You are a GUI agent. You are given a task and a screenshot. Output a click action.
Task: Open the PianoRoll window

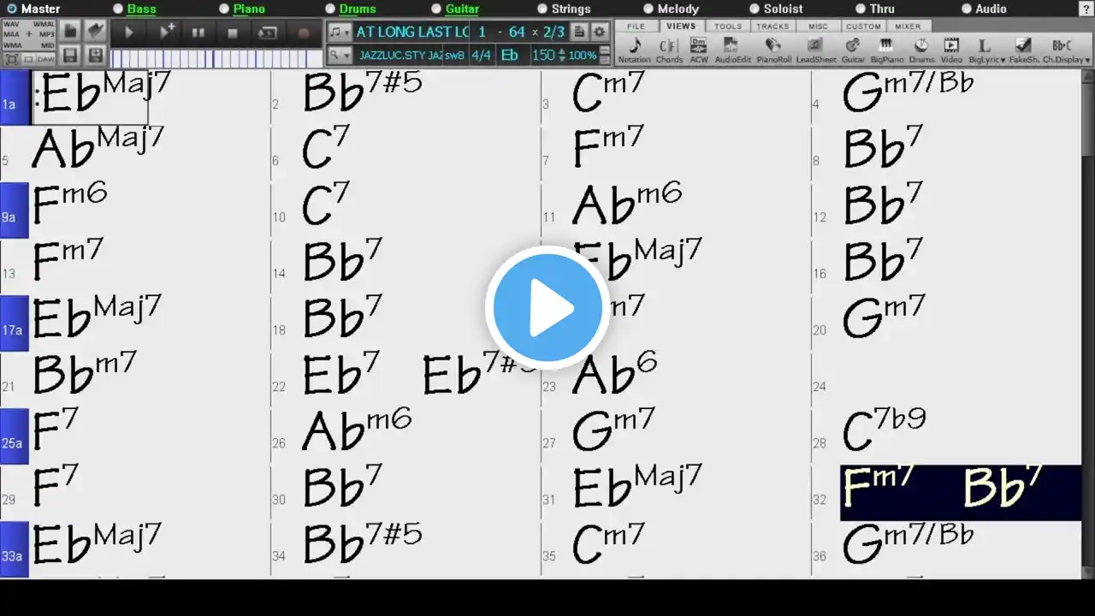click(x=773, y=50)
